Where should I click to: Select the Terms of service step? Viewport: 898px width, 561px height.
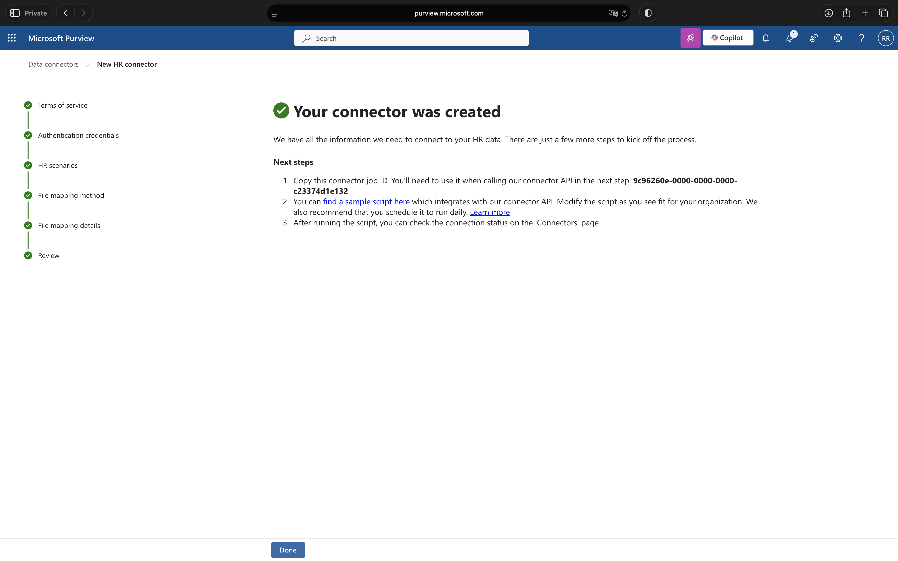[62, 105]
